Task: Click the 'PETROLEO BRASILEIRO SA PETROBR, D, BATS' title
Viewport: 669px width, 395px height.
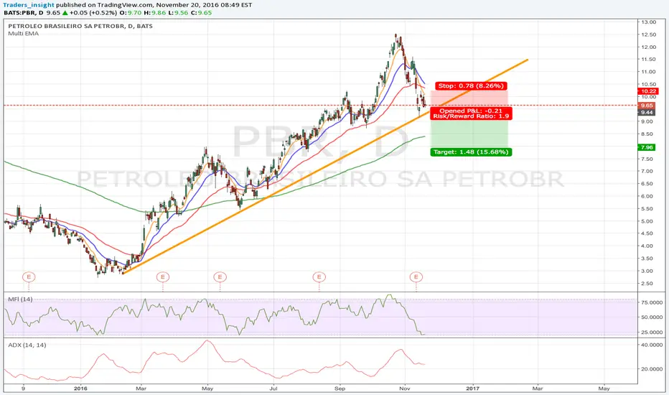Action: tap(80, 26)
